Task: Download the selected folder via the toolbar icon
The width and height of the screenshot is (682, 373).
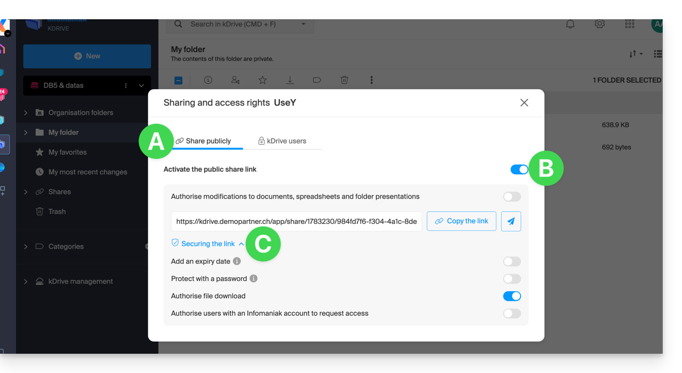Action: click(x=290, y=80)
